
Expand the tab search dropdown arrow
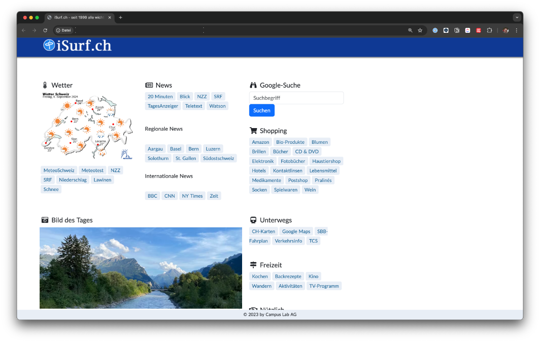[x=517, y=17]
